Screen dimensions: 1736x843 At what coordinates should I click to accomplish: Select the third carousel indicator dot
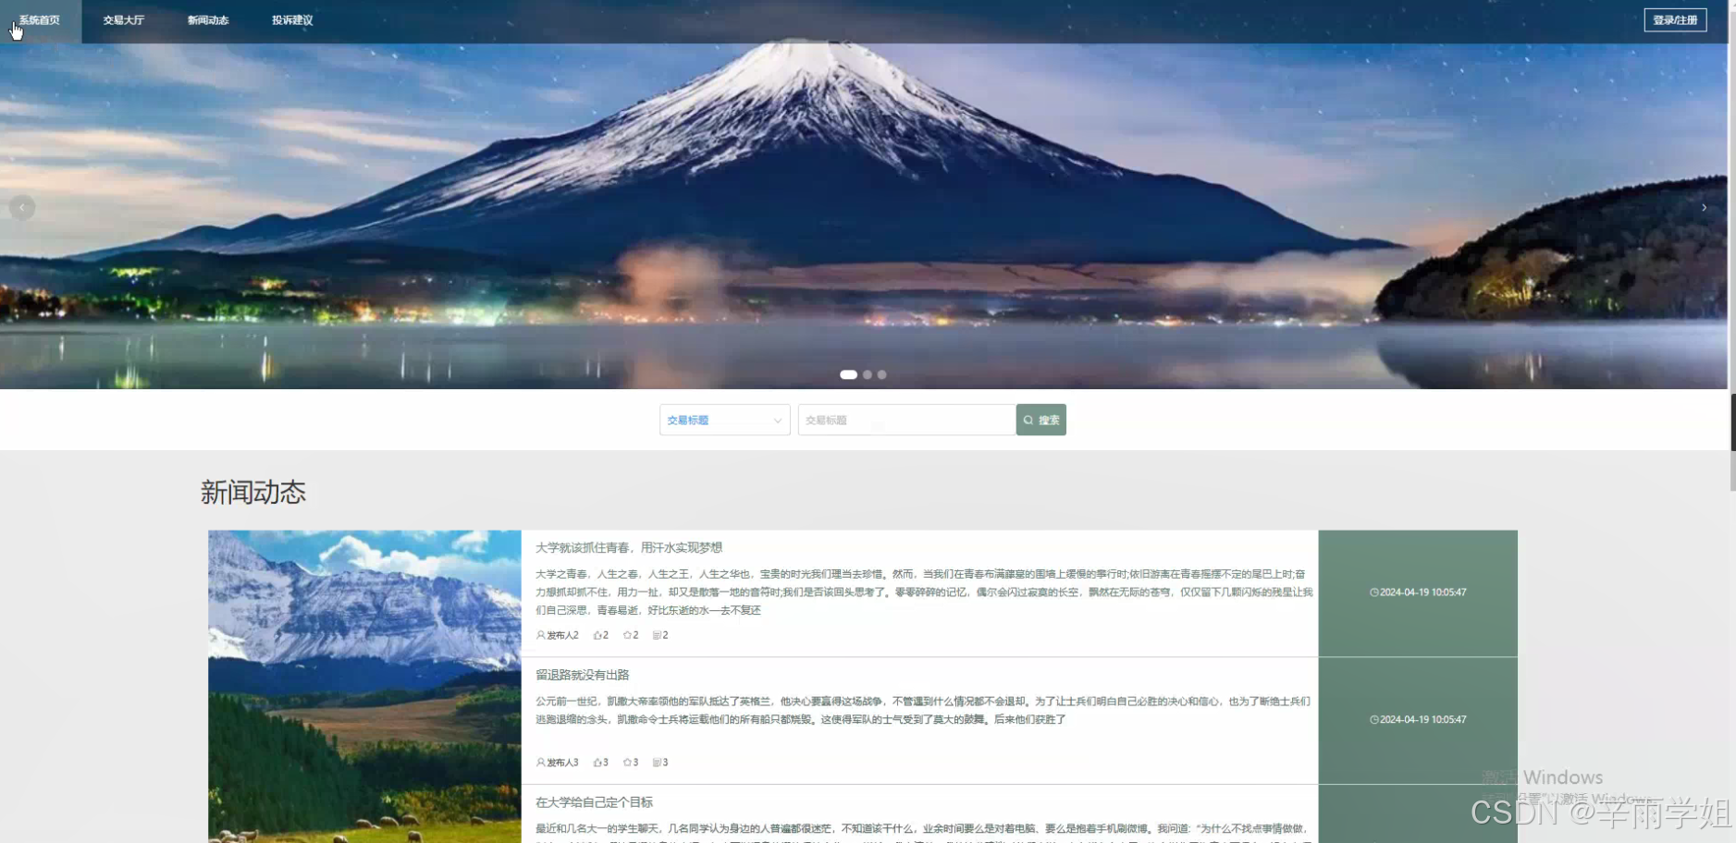(881, 374)
